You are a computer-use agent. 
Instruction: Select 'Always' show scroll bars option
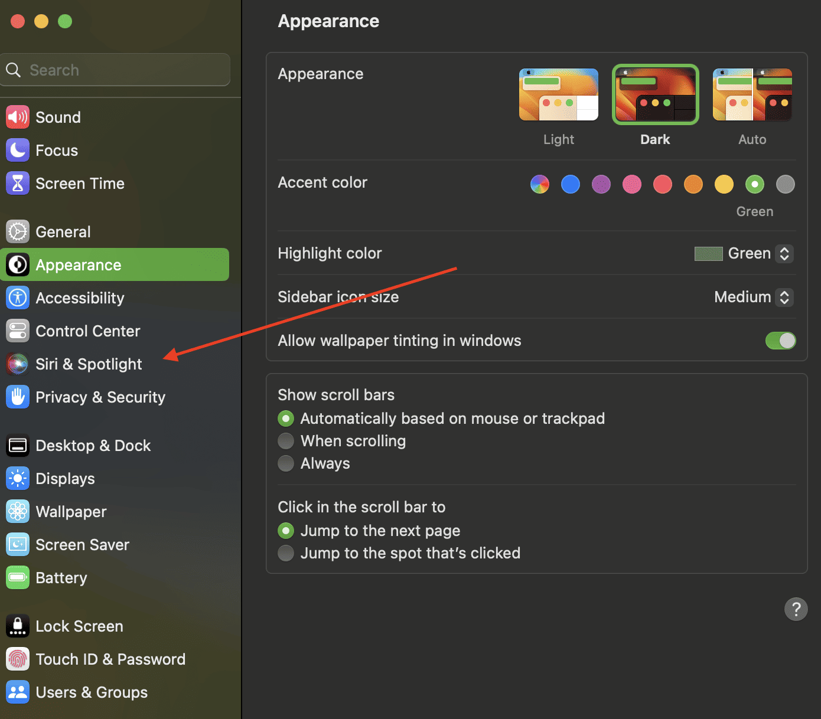pos(286,463)
